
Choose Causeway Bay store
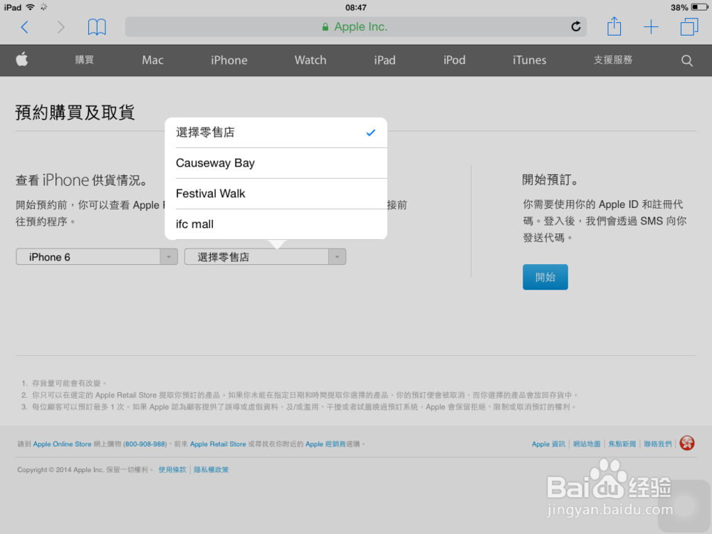[x=276, y=163]
